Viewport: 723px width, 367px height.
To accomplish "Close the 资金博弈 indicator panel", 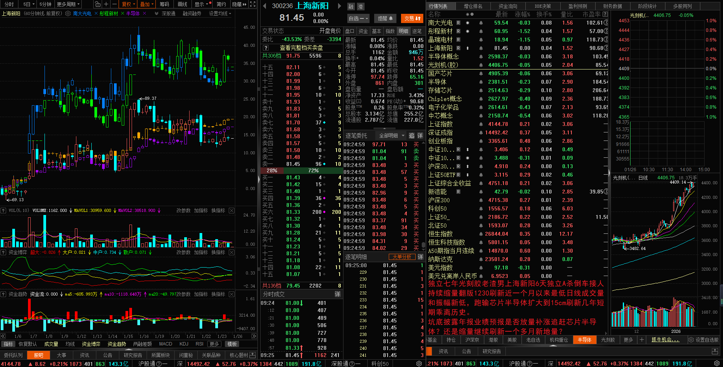I will coord(231,252).
